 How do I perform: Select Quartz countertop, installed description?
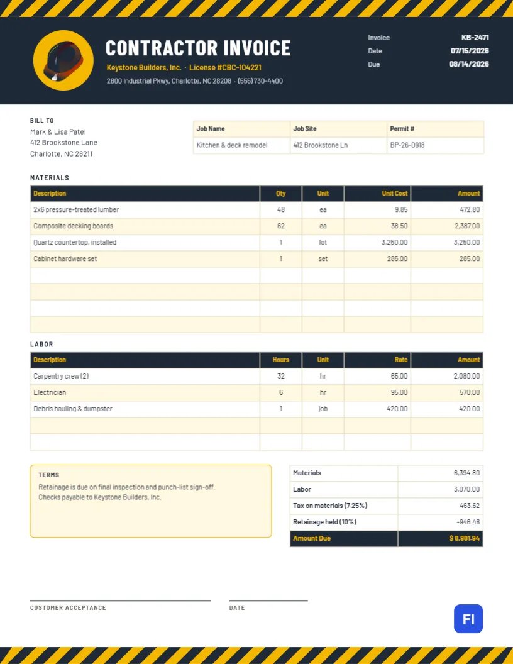tap(75, 242)
